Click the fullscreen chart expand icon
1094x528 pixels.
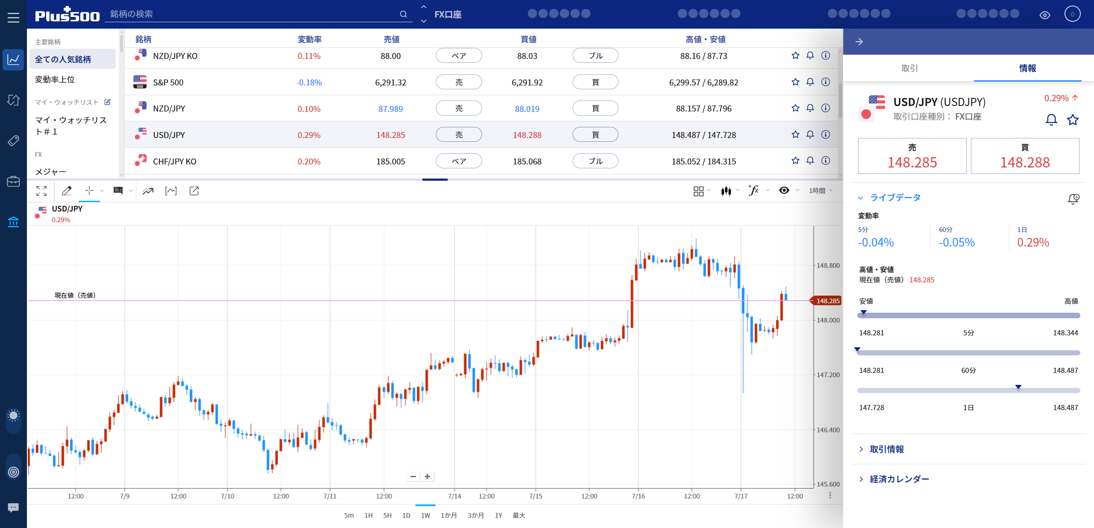point(41,191)
